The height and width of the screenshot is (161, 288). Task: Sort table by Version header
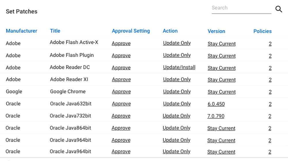216,31
